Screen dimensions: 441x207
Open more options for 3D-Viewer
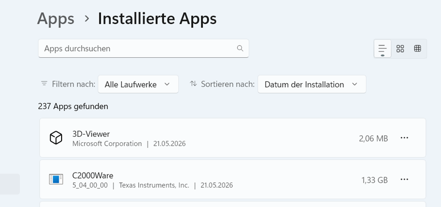click(404, 138)
